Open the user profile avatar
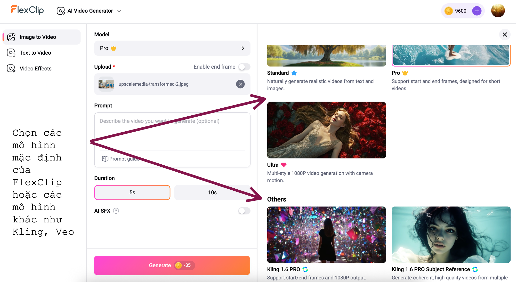 (498, 11)
